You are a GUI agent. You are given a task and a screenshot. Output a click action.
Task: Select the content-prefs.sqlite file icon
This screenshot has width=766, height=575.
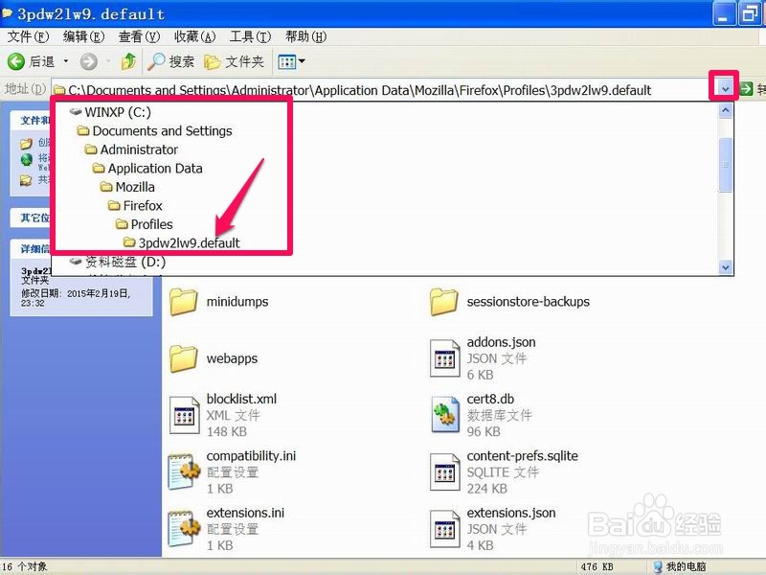click(x=444, y=472)
